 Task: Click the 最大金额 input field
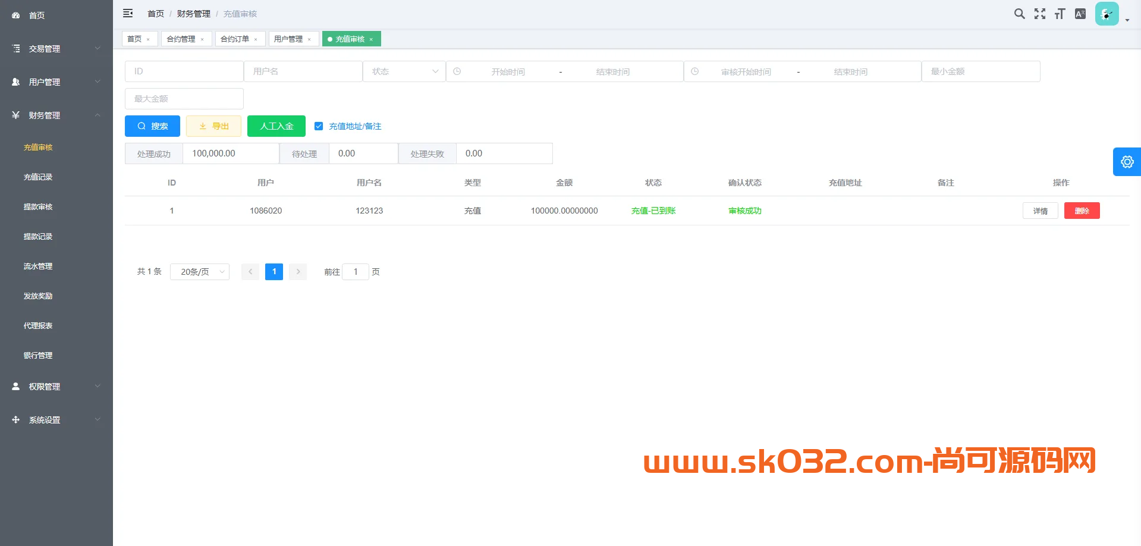pyautogui.click(x=184, y=98)
